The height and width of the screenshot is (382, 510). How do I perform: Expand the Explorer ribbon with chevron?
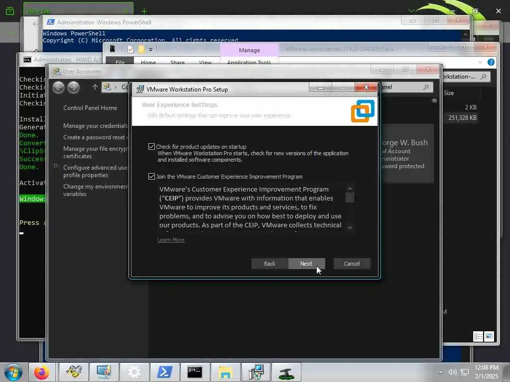pos(480,62)
